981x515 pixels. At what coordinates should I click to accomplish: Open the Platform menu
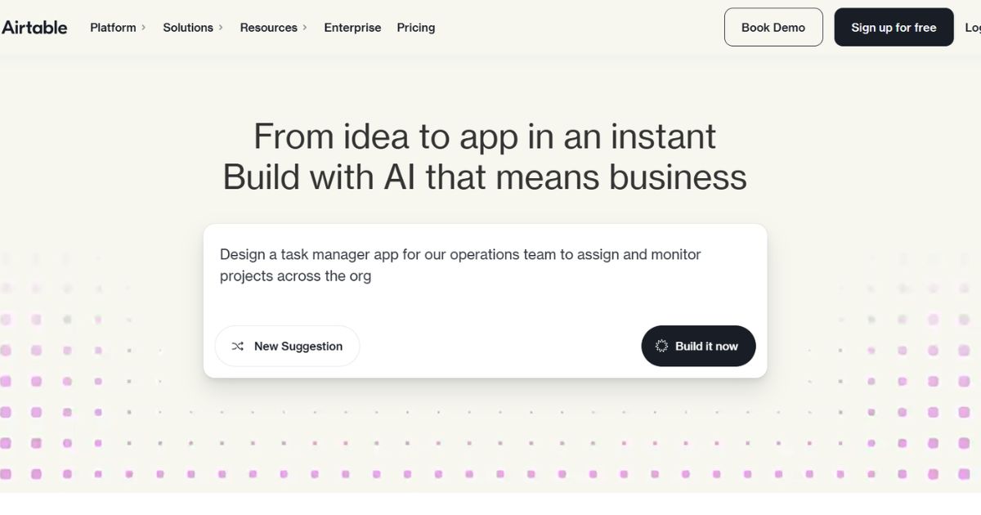coord(114,27)
